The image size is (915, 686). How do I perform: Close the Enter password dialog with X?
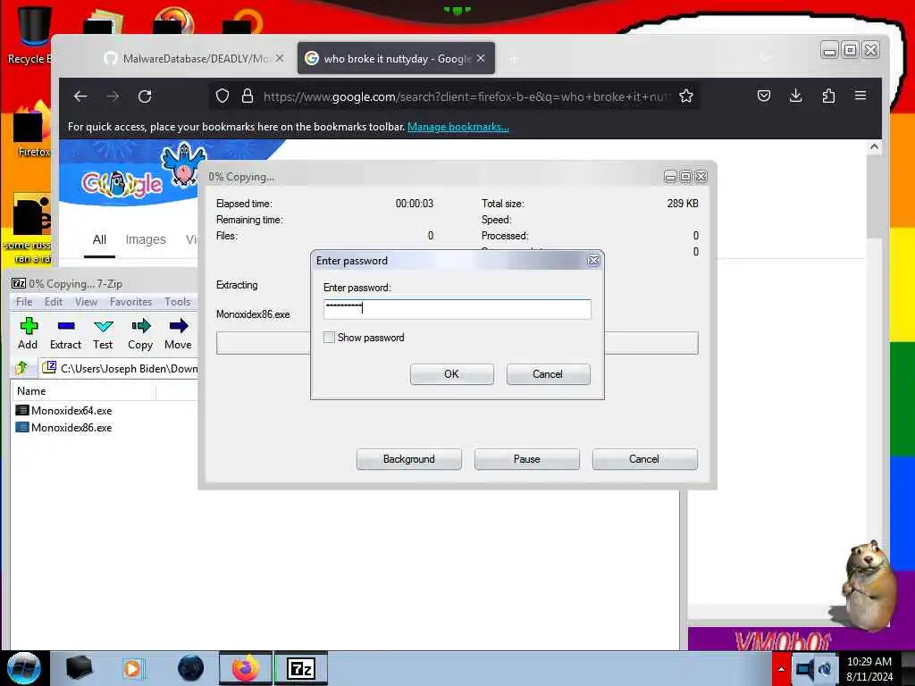point(593,261)
